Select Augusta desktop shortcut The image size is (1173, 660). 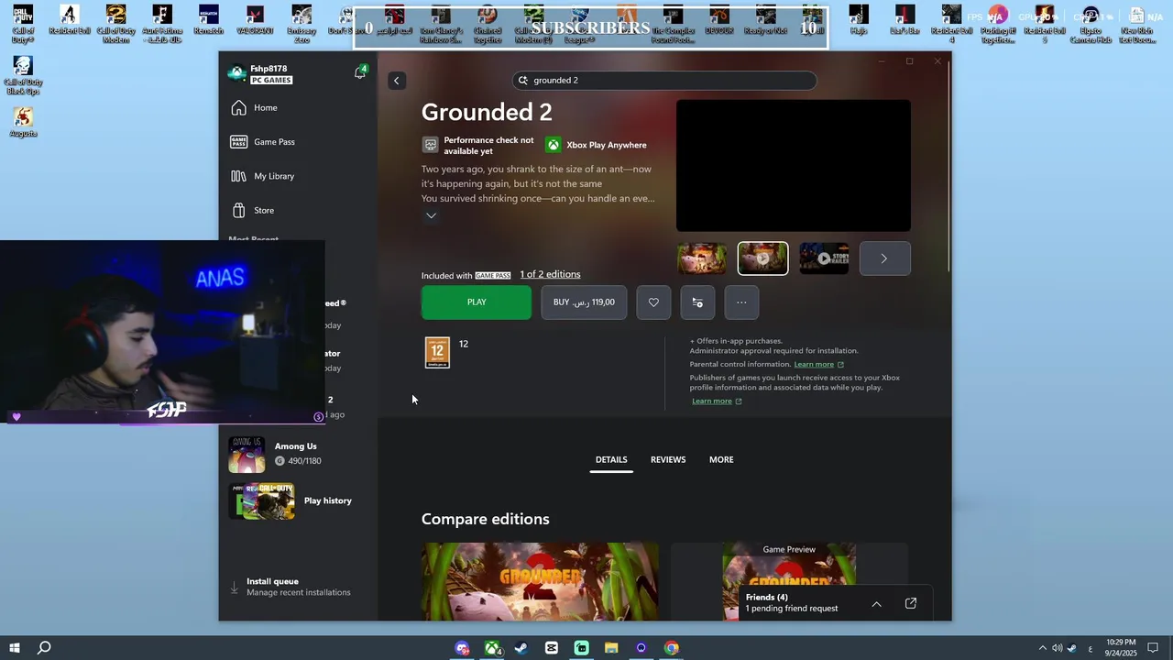[x=23, y=123]
